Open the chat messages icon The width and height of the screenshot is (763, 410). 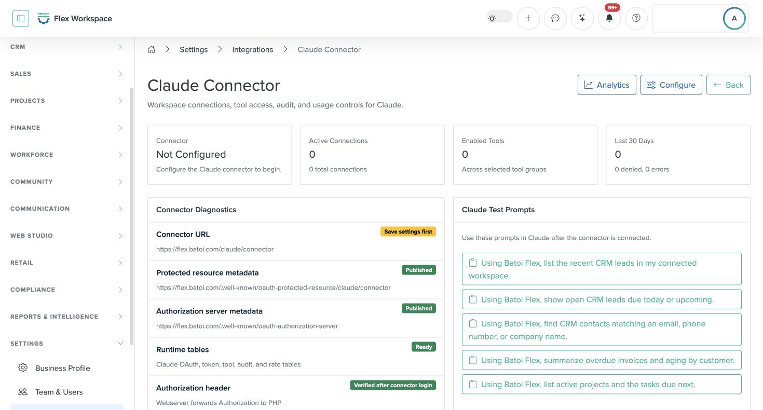coord(555,18)
